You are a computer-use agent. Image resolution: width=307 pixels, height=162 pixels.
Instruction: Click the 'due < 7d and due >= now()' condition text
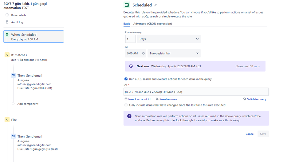click(x=29, y=60)
